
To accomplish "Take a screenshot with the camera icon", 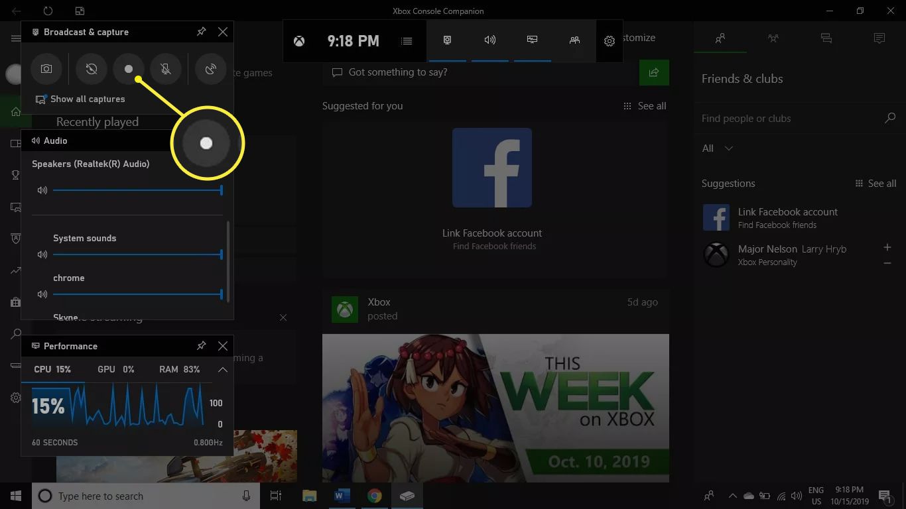I will pos(46,69).
